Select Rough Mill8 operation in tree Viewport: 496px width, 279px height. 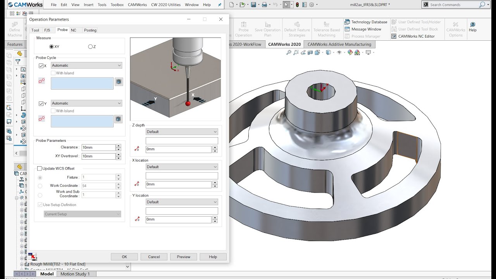click(x=58, y=264)
